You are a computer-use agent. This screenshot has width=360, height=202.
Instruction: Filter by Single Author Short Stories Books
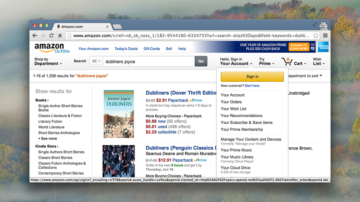click(x=60, y=108)
